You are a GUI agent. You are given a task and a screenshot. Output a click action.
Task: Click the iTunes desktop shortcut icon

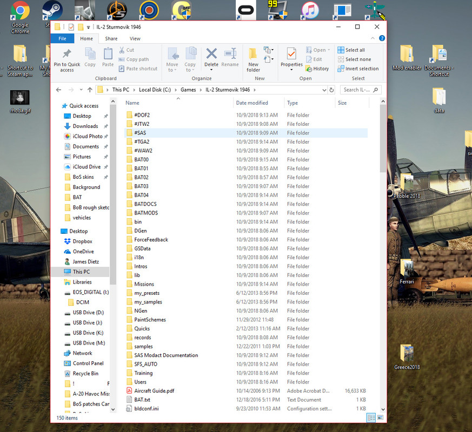pos(310,10)
